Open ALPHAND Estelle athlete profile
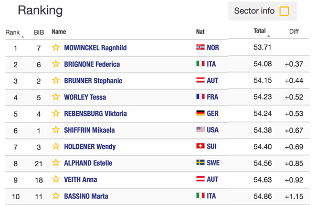 [x=88, y=163]
